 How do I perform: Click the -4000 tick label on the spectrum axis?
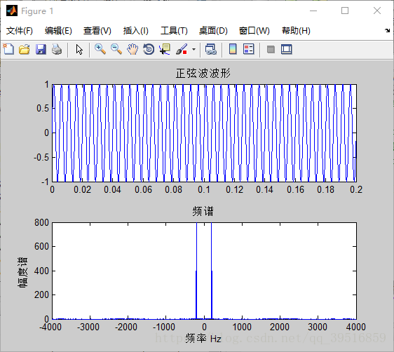coord(50,327)
